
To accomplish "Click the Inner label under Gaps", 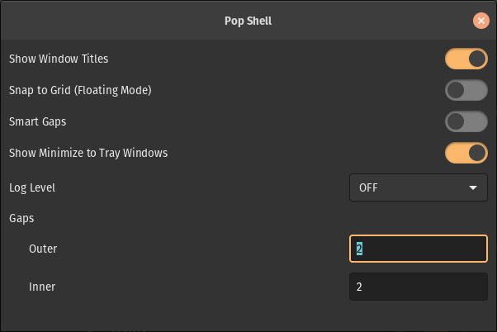I will (x=42, y=287).
